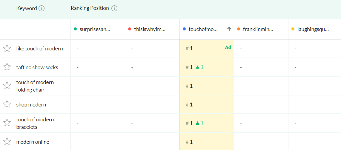
Task: Click 'touch of modern folding chair' keyword text
Action: tap(35, 86)
